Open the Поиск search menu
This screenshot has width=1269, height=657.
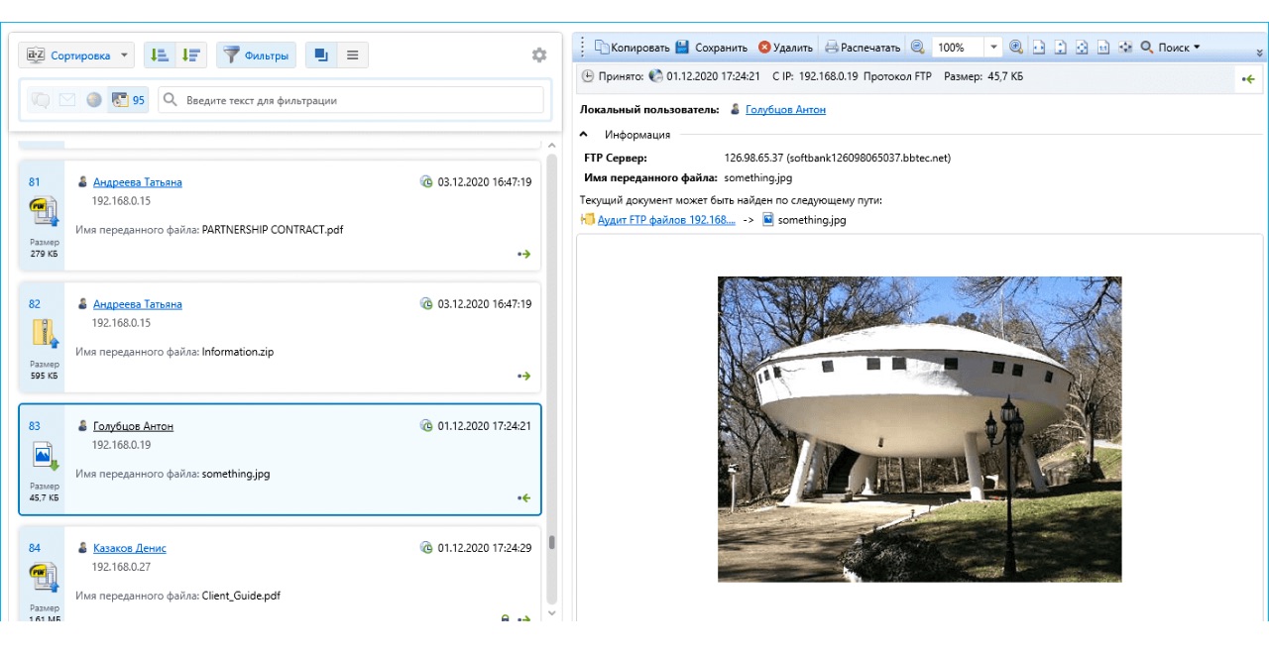(1170, 47)
